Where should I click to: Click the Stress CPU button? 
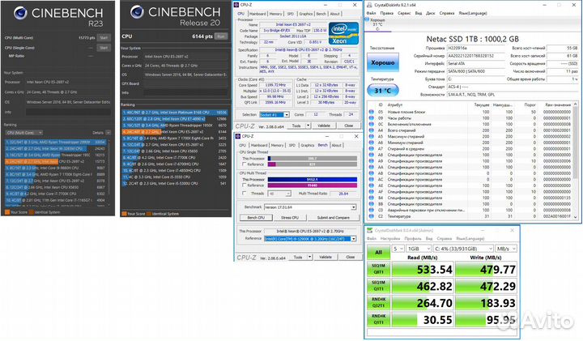290,218
